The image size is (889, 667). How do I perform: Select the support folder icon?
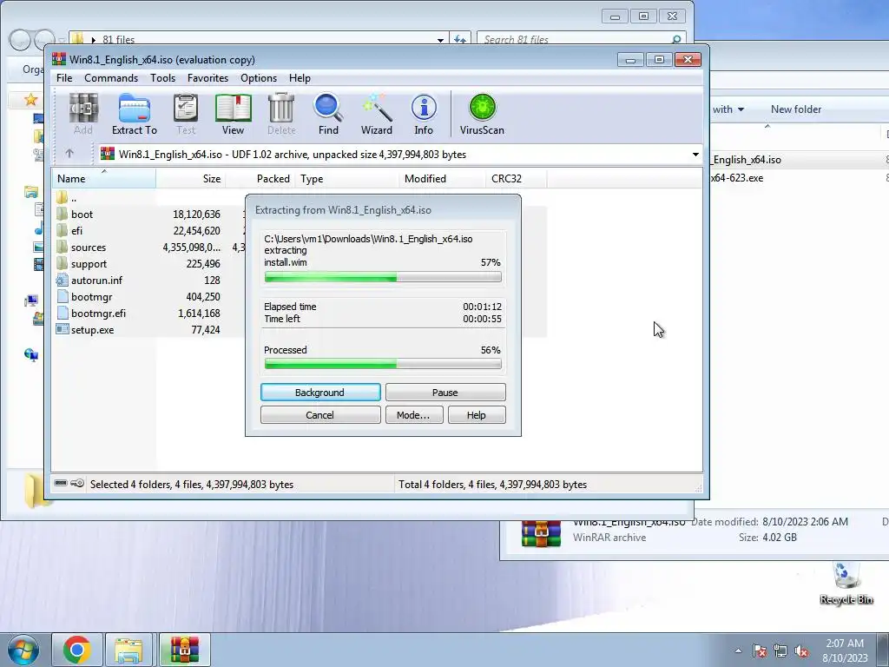(x=62, y=264)
